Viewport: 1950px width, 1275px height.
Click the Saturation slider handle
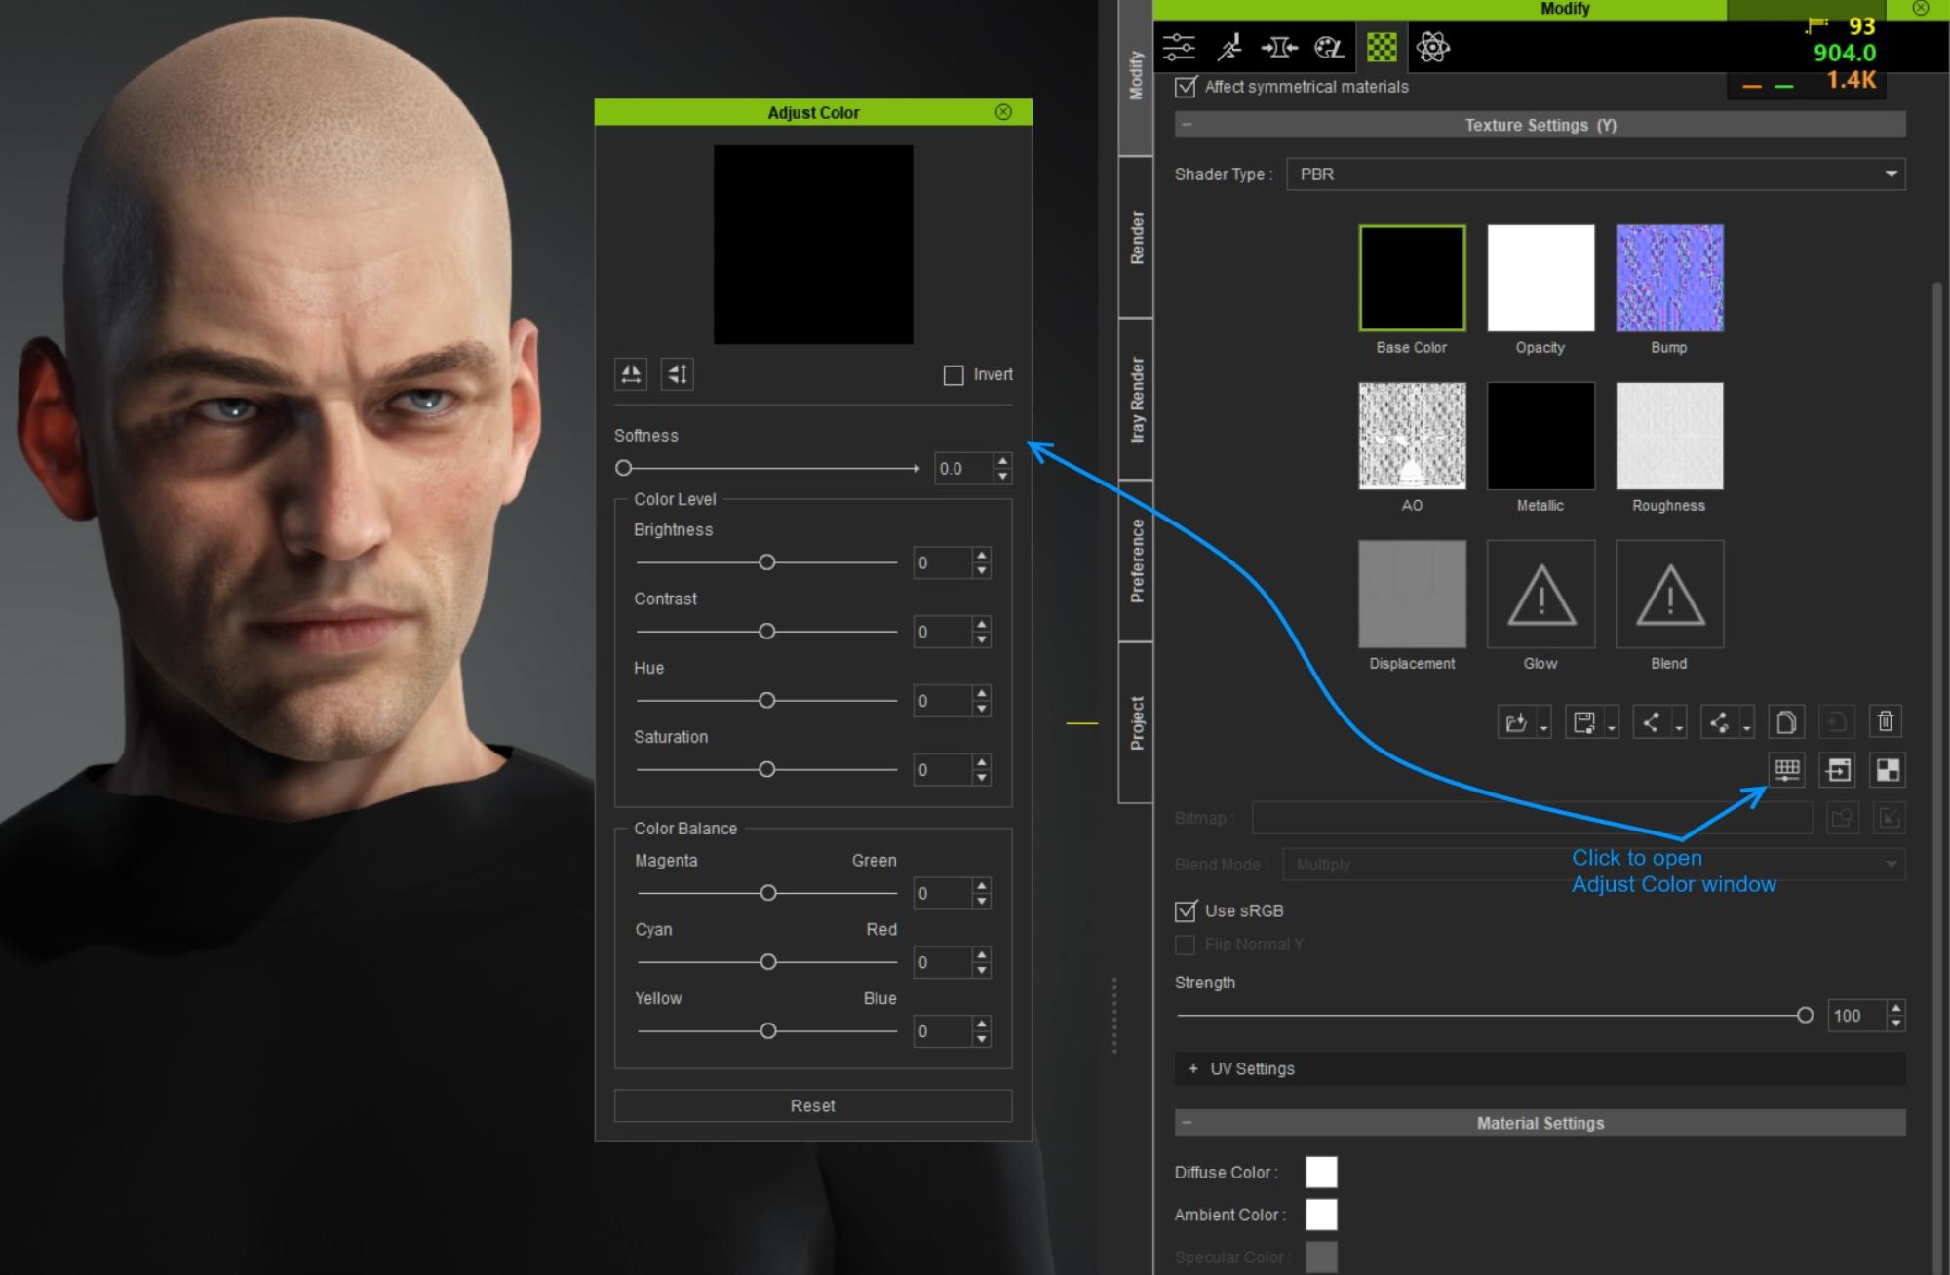click(x=767, y=770)
